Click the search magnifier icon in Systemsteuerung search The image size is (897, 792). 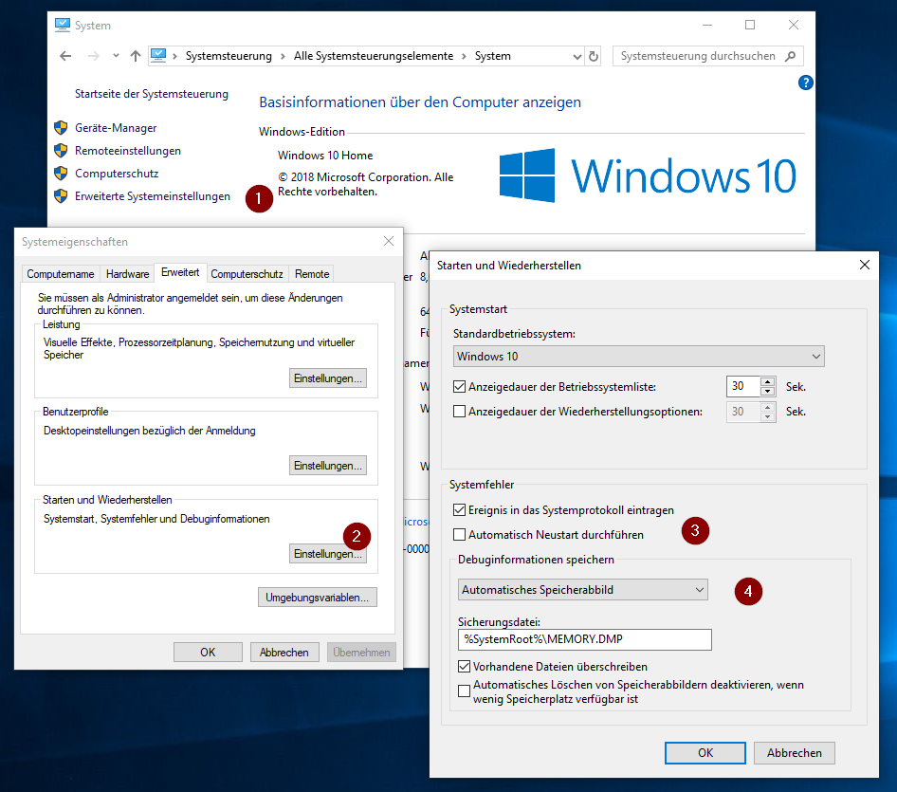791,56
